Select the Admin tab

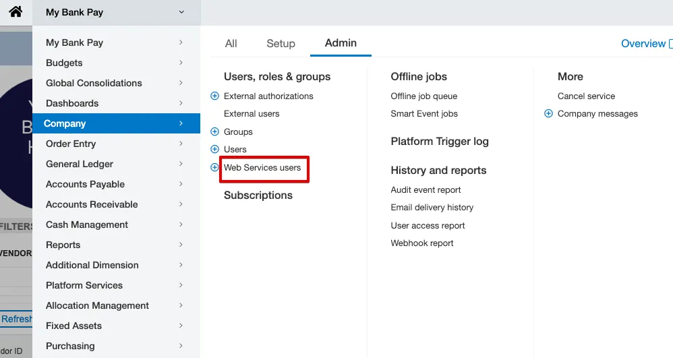(x=341, y=43)
